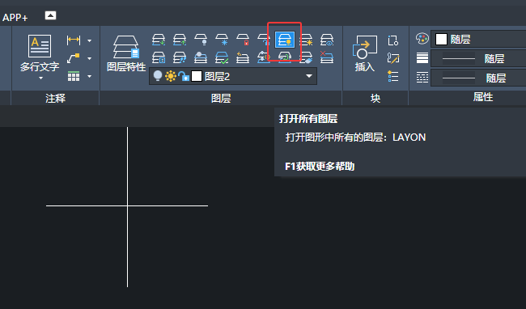Click the create block icon in 块 panel
This screenshot has height=309, width=526.
pos(392,40)
